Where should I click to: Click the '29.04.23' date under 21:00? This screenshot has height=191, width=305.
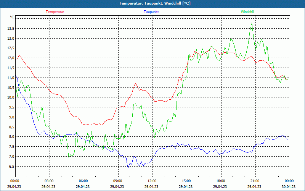tap(255, 186)
